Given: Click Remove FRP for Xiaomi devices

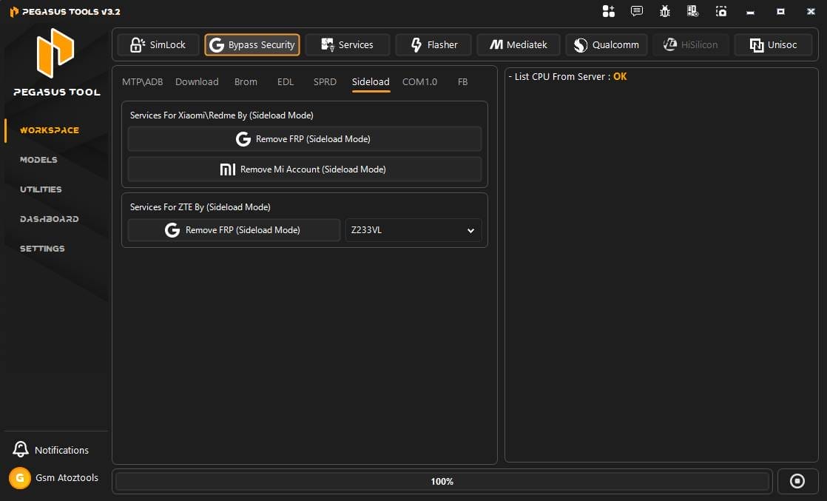Looking at the screenshot, I should point(304,138).
